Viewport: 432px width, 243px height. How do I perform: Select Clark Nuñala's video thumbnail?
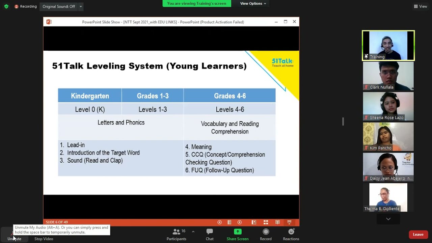(388, 76)
